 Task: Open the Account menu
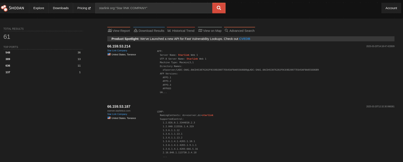tap(391, 8)
